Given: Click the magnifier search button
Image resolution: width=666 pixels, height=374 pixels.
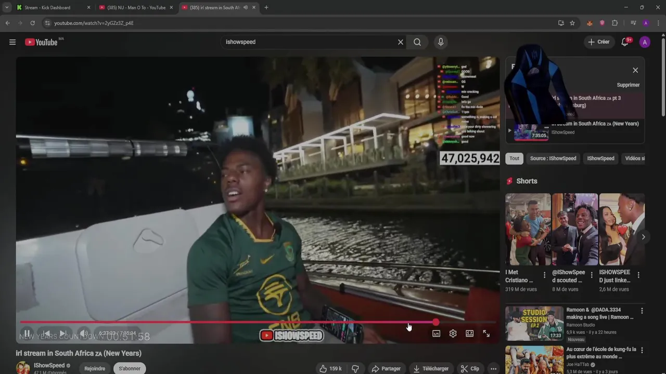Looking at the screenshot, I should coord(417,42).
